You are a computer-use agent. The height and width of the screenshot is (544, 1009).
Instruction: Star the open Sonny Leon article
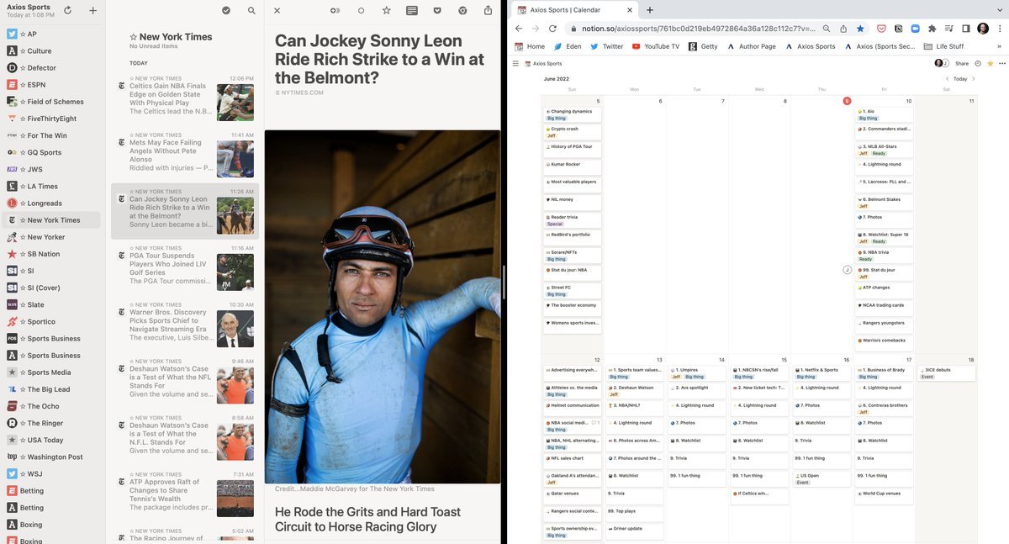[x=387, y=10]
